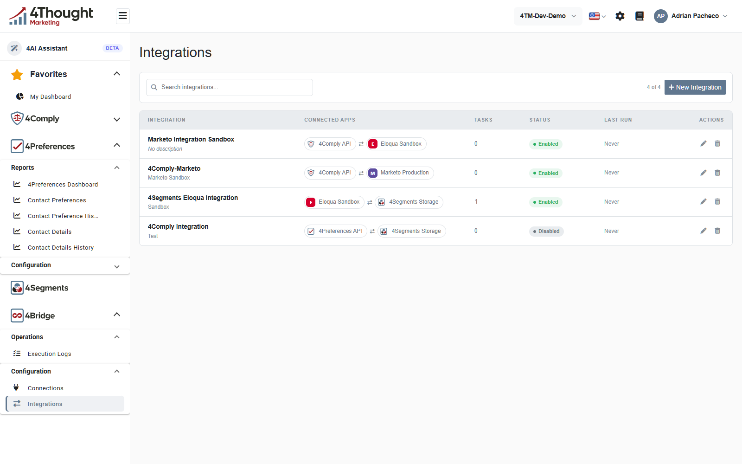Screen dimensions: 742x464
Task: Expand the 4Comply section
Action: (117, 119)
